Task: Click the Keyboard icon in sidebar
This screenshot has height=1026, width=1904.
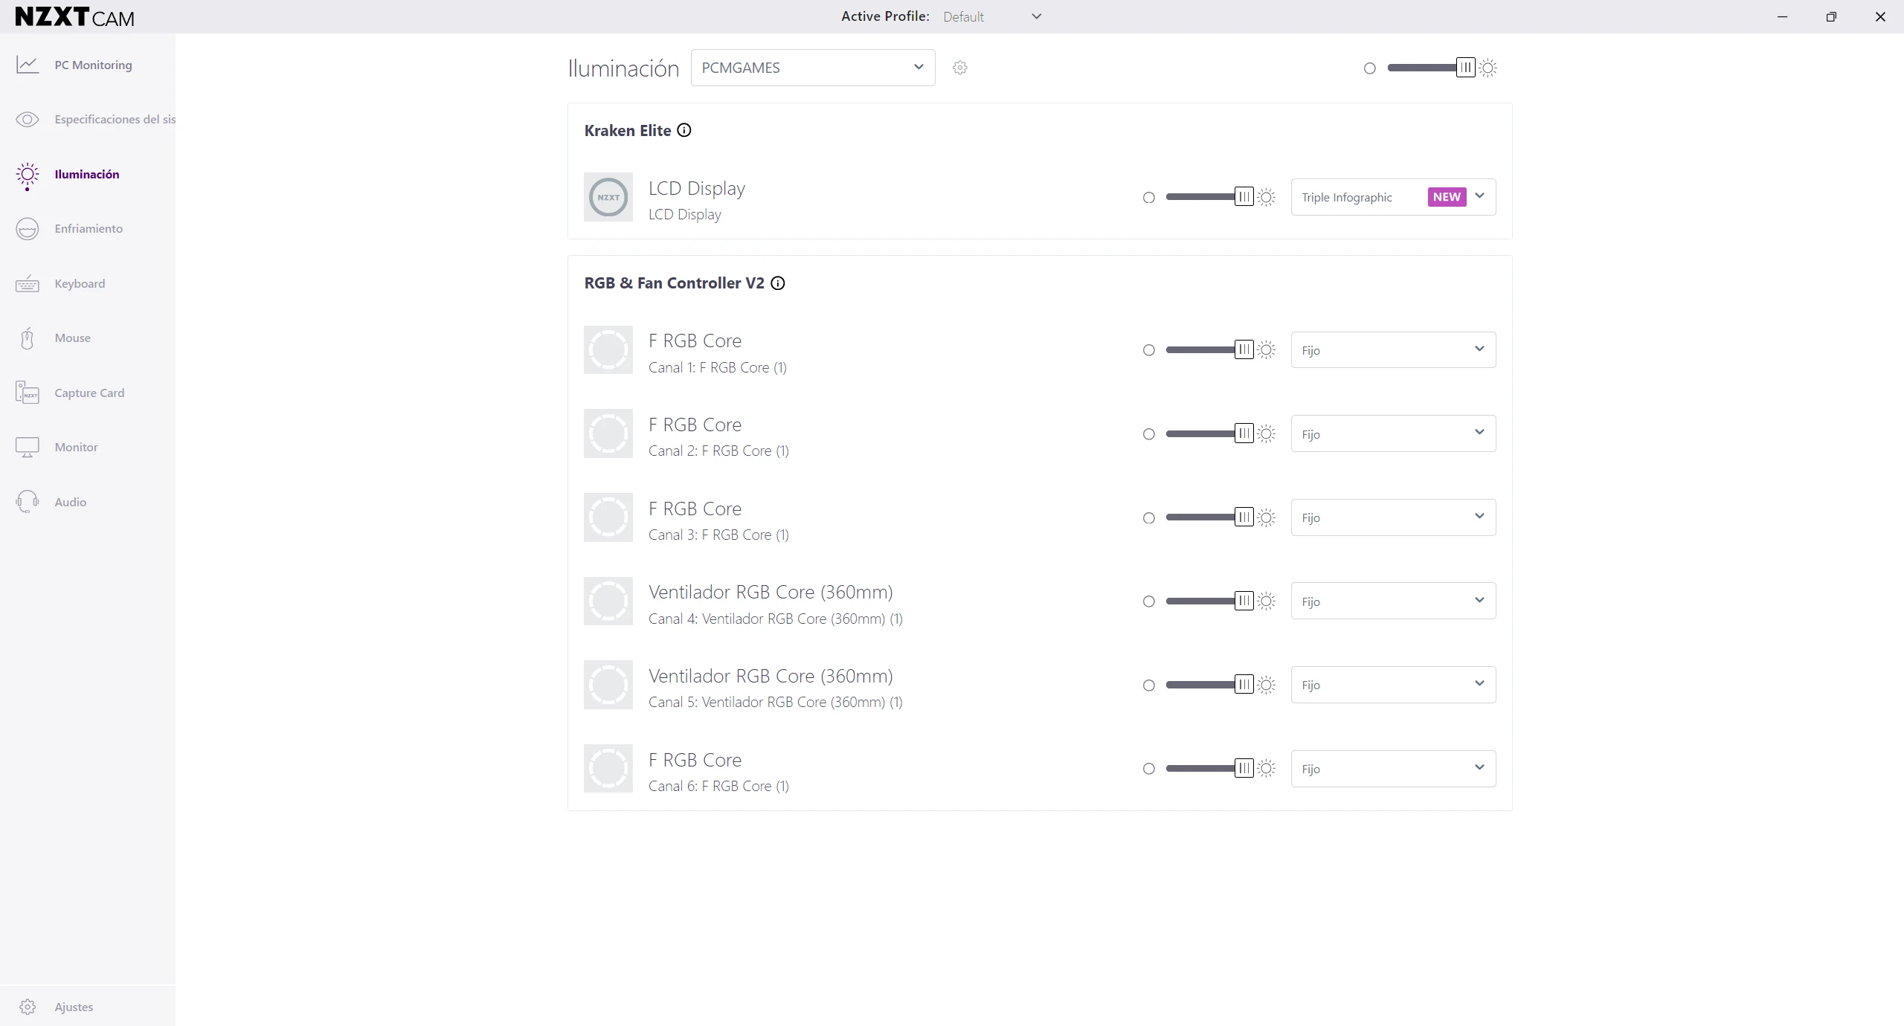Action: pyautogui.click(x=28, y=284)
